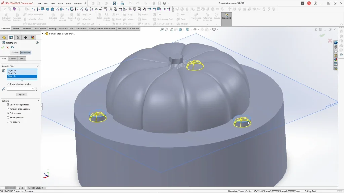
Task: Click the Save icon in title bar
Action: click(x=114, y=3)
